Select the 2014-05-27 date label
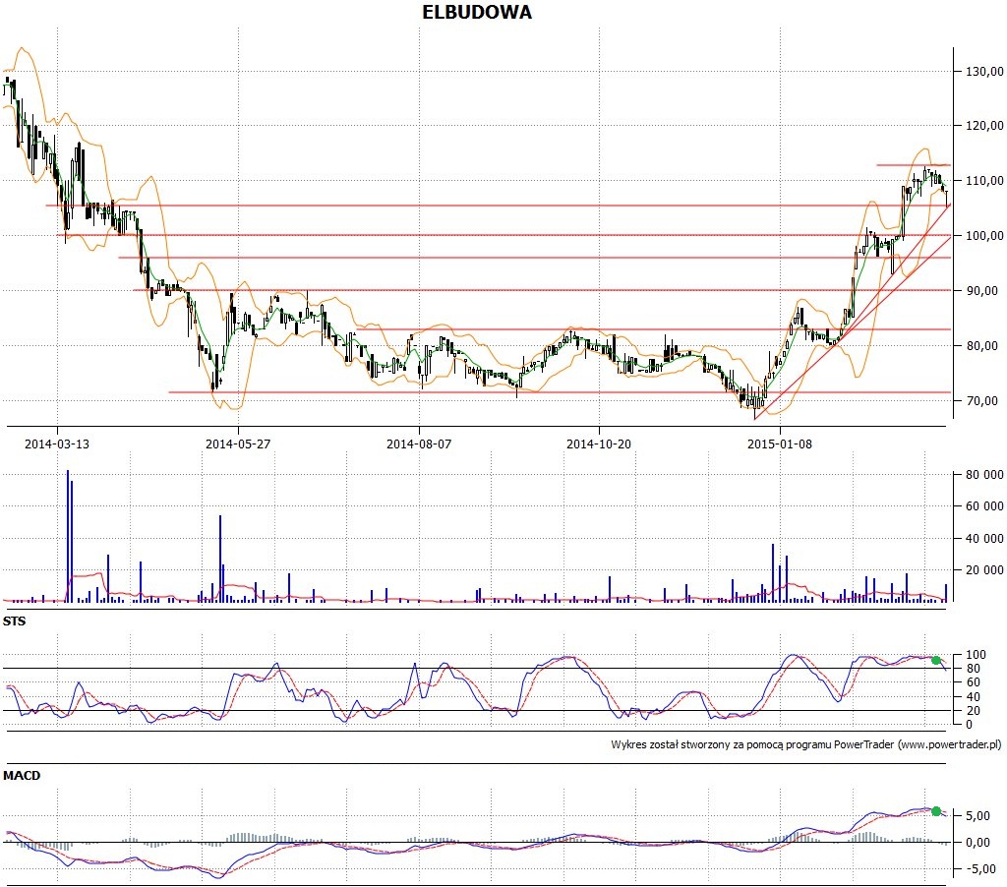 [x=238, y=443]
